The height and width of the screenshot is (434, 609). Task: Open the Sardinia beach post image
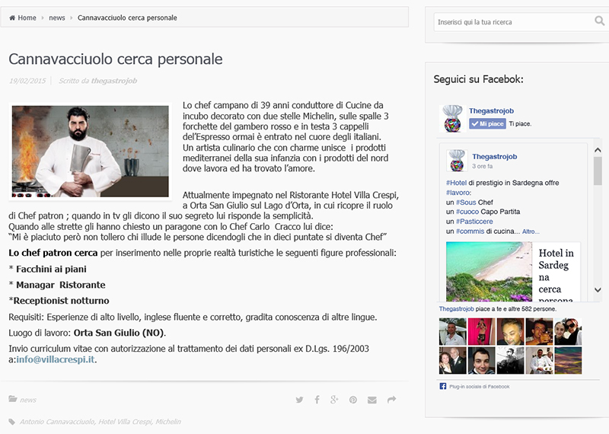click(489, 272)
